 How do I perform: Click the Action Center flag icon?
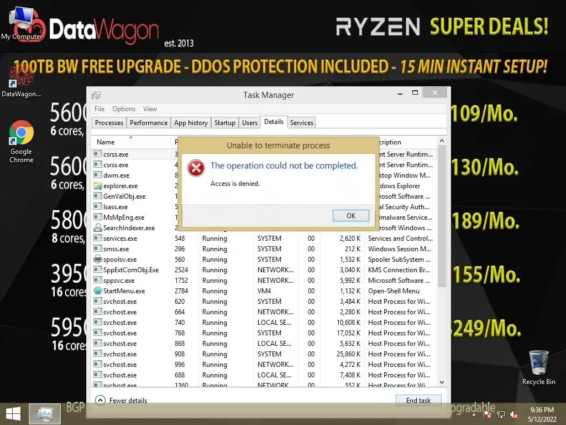coord(487,414)
